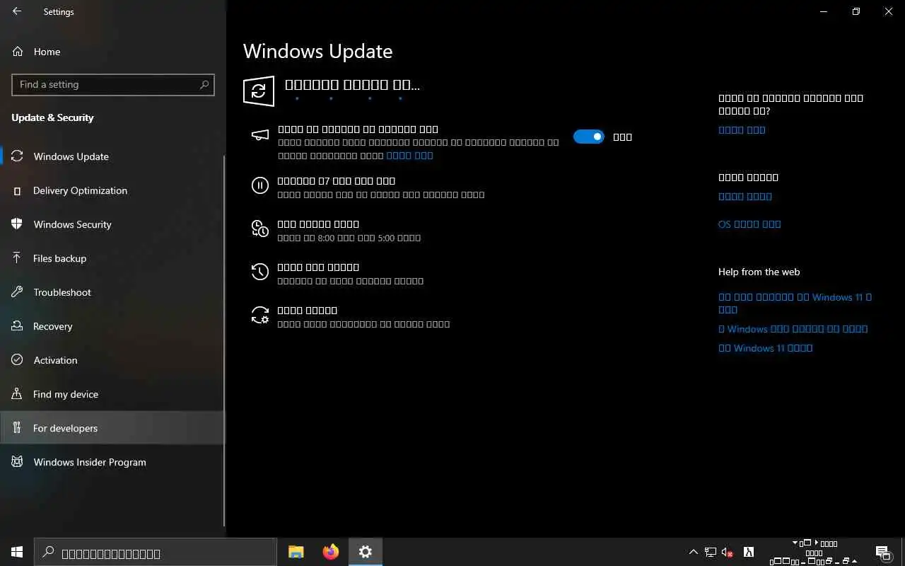
Task: Click the OS link in right panel
Action: tap(749, 224)
